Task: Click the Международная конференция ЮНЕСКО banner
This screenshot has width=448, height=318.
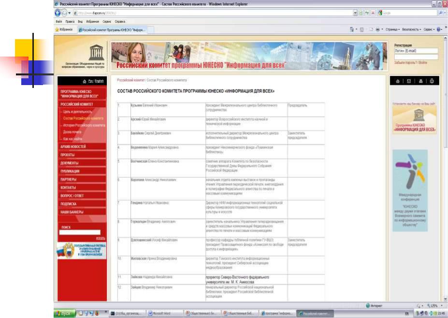Action: tap(410, 190)
